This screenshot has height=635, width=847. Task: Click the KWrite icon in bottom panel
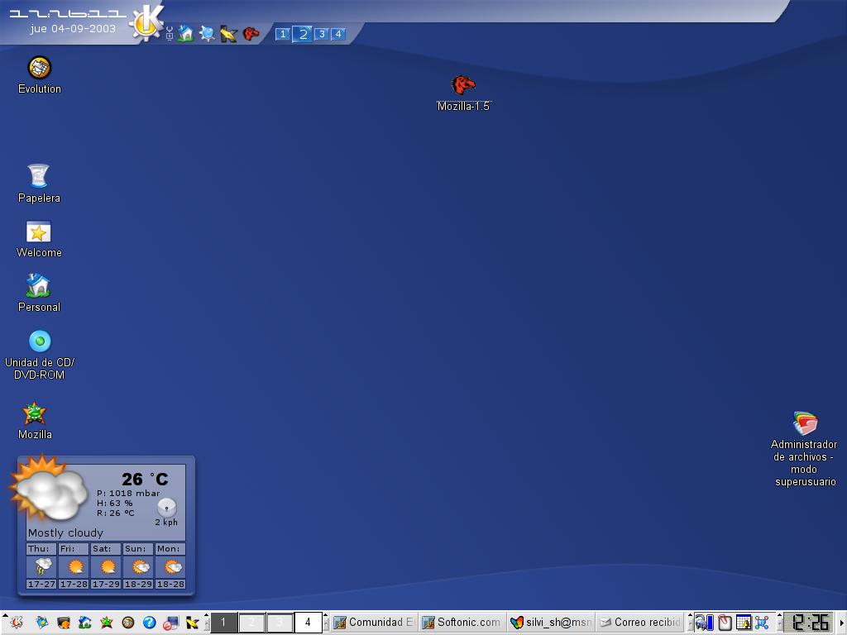(192, 623)
